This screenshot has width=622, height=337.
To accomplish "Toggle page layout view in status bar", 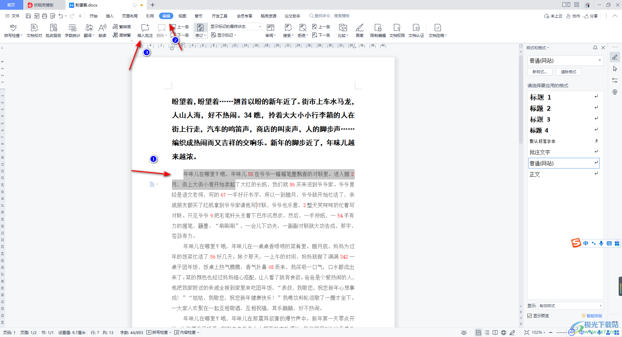I will pos(478,332).
